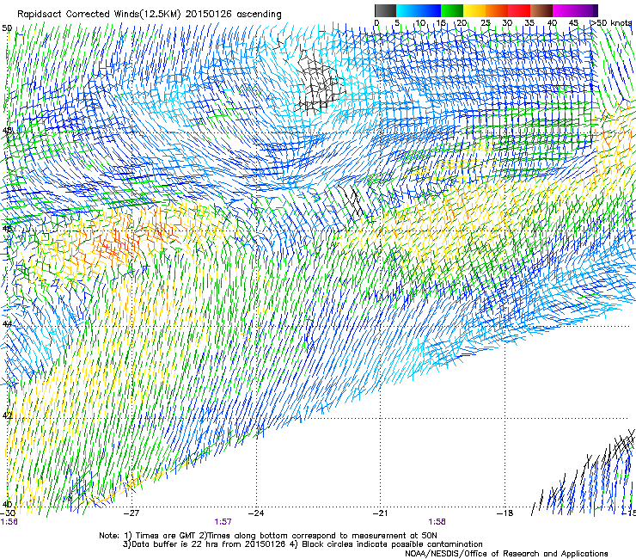The width and height of the screenshot is (636, 559).
Task: Choose the brown 35-40 knots legend swatch
Action: pos(541,10)
